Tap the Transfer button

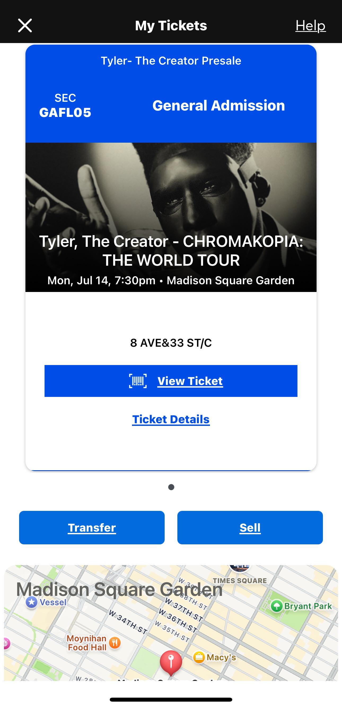(92, 527)
